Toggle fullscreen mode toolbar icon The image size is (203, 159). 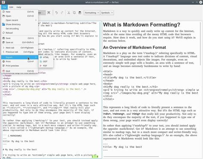click(x=49, y=13)
